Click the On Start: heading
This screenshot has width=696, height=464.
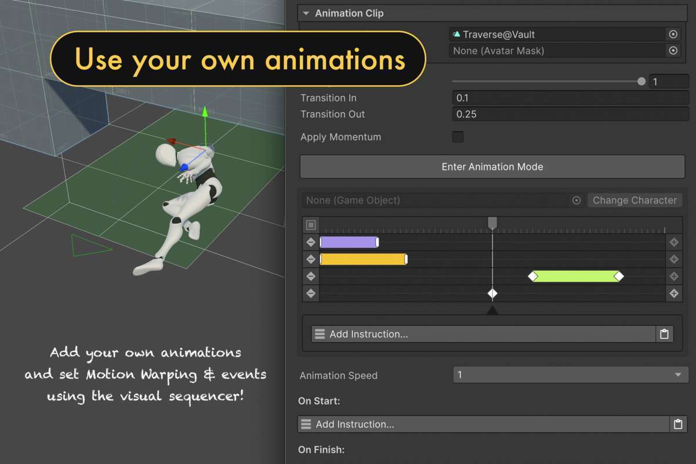click(319, 401)
